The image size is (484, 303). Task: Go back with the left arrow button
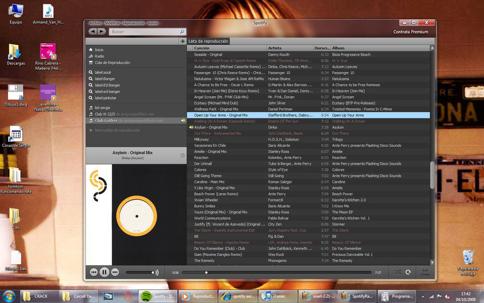pyautogui.click(x=92, y=32)
